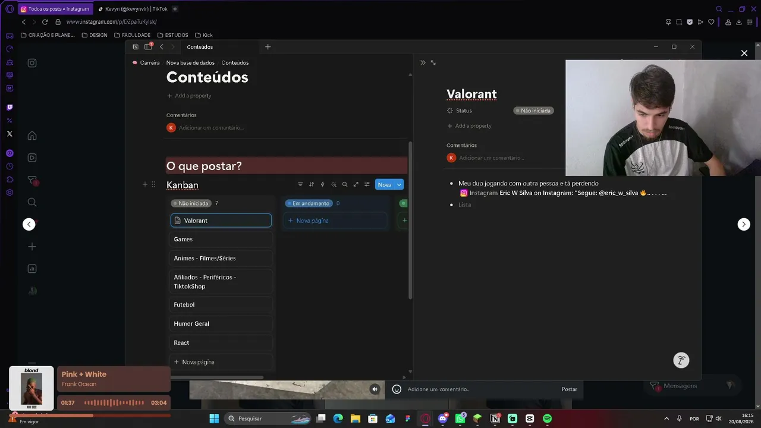Expand Valorant page to full screen

(433, 62)
